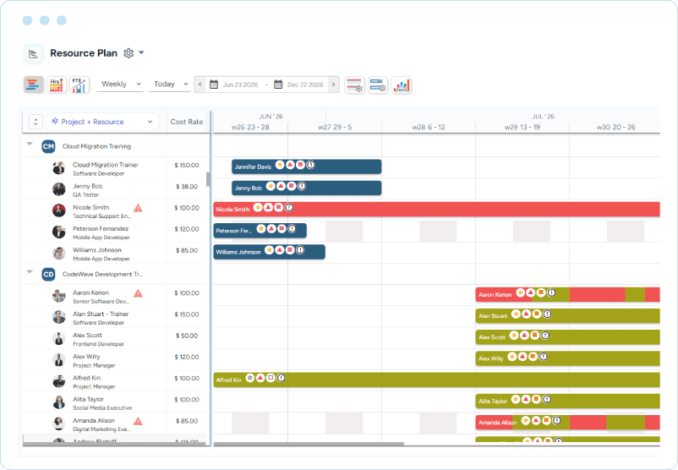
Task: Open Alan Stuart - Trainer resource row
Action: pos(115,317)
